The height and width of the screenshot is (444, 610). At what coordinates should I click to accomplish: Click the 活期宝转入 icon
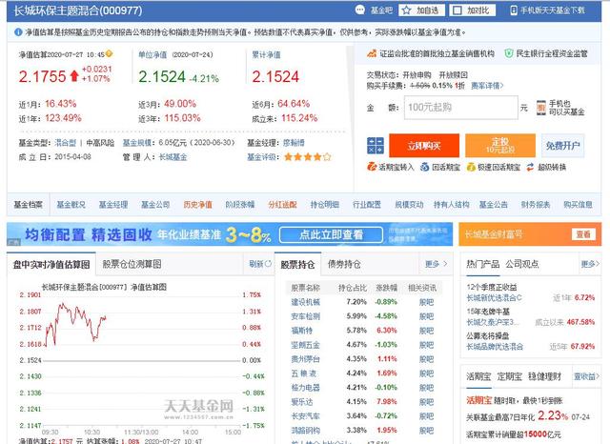click(372, 167)
